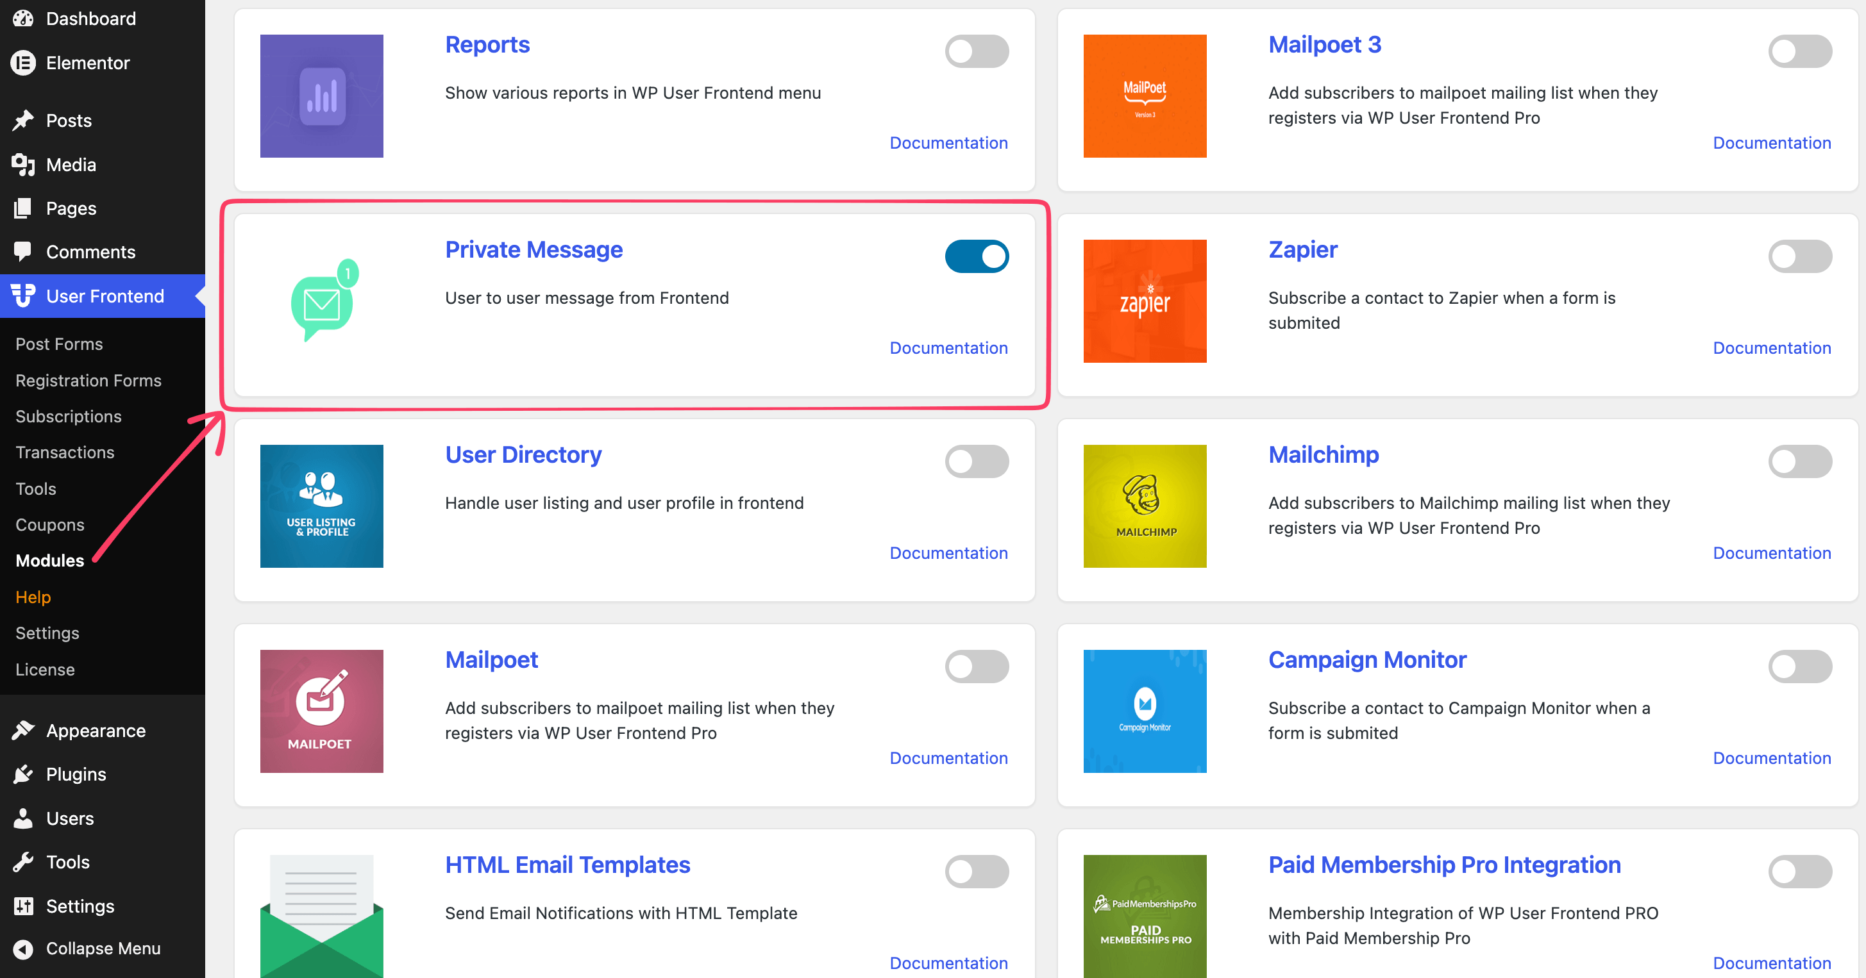Open Tools under User Frontend submenu
Screen dimensions: 1866x978
tap(36, 488)
